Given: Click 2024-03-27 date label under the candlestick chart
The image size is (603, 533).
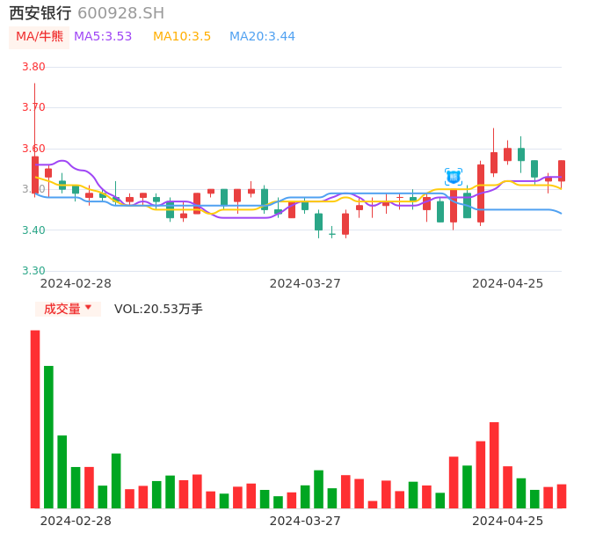Looking at the screenshot, I should 305,283.
